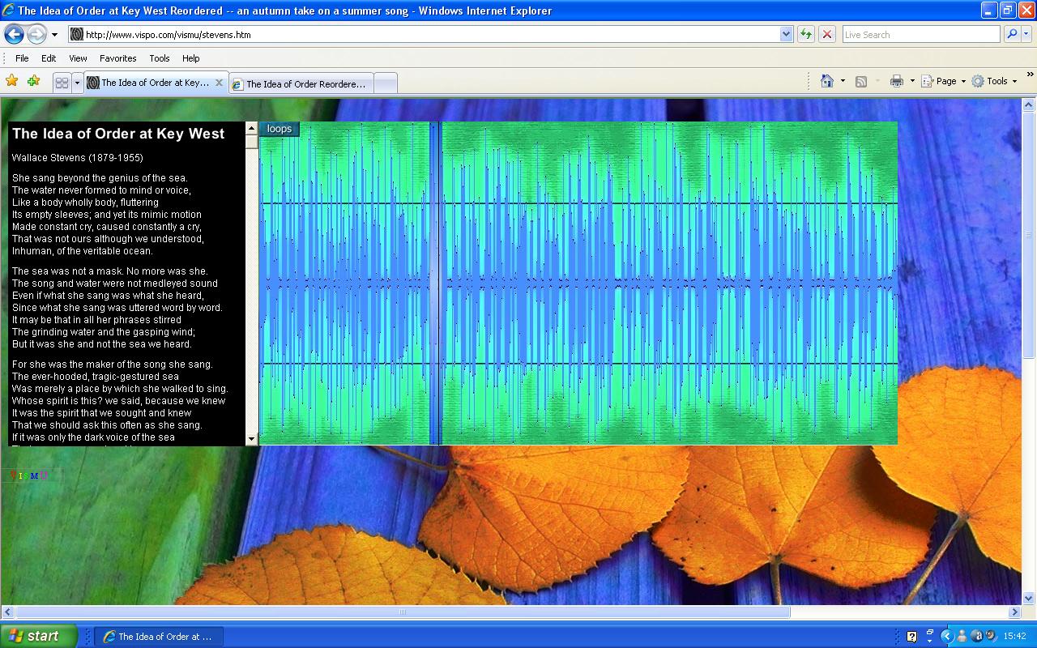The height and width of the screenshot is (648, 1037).
Task: Click 'Wallace Stevens (1879-1955)' text
Action: (x=77, y=158)
